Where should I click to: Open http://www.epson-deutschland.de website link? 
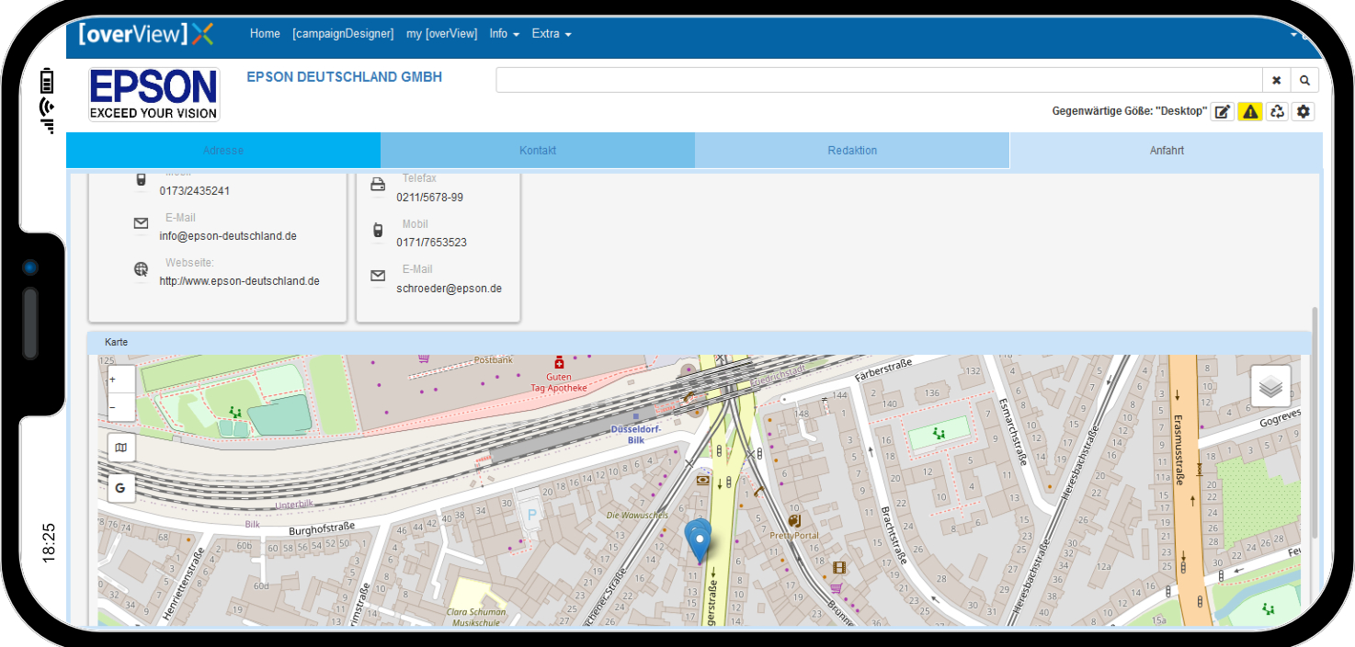tap(239, 281)
